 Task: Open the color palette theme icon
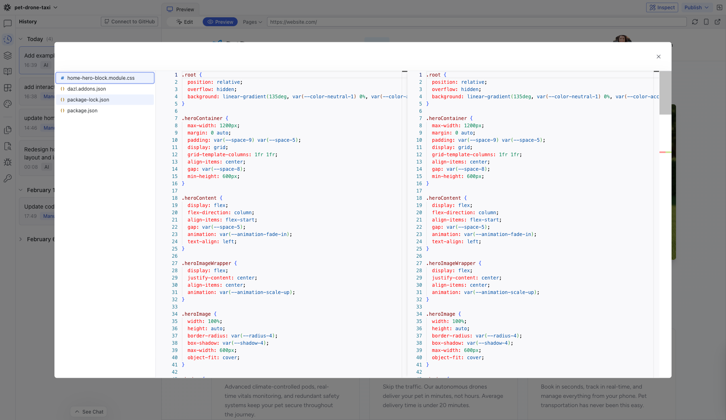click(x=8, y=104)
